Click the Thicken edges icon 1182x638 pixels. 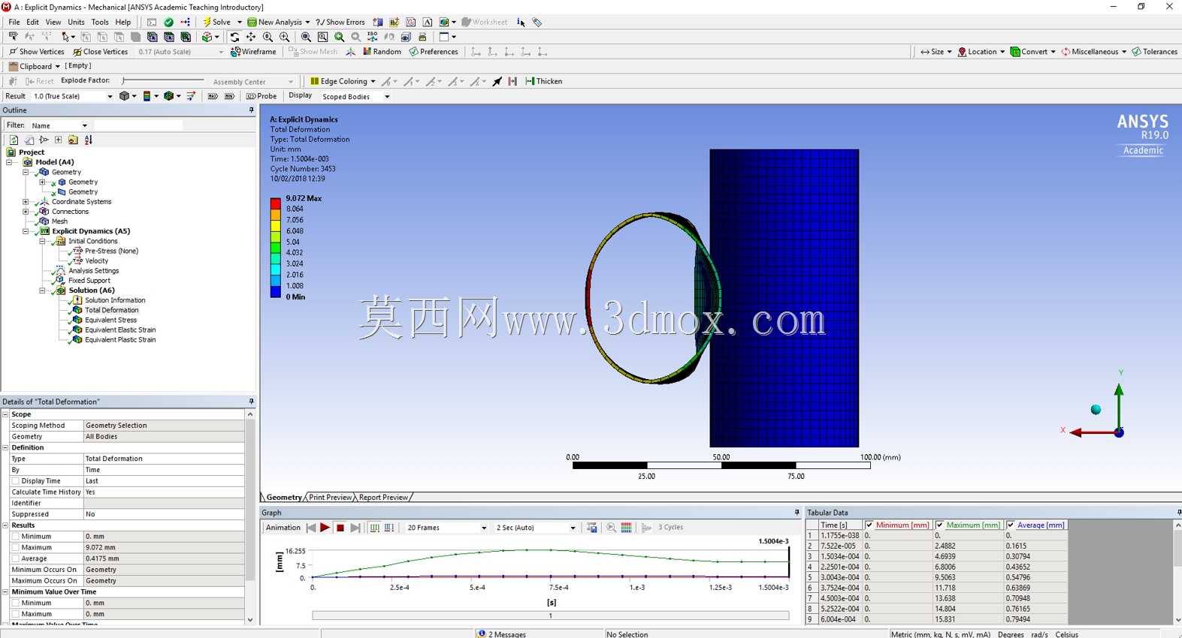click(544, 81)
